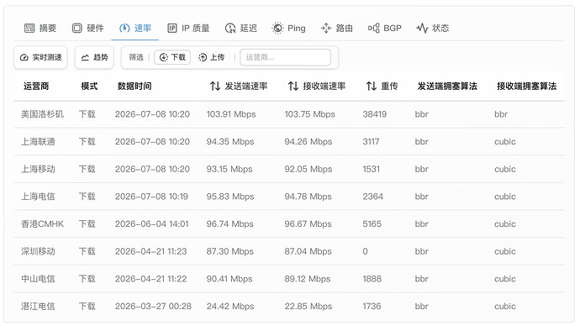Viewport: 580px width, 326px height.
Task: Click the 路由 arrows icon
Action: point(326,28)
